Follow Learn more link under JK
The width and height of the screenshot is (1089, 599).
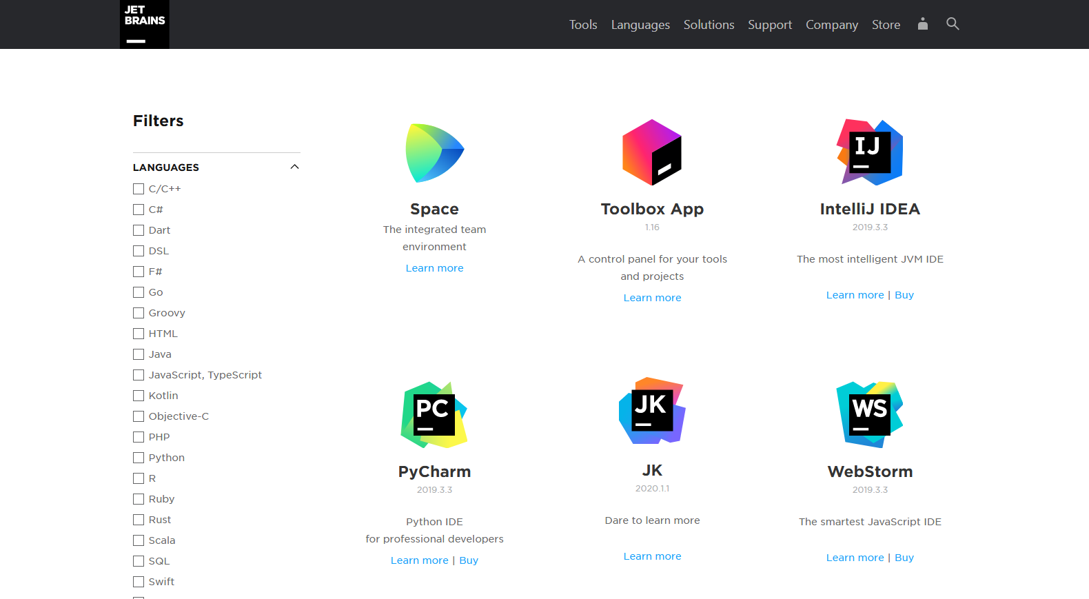point(652,556)
